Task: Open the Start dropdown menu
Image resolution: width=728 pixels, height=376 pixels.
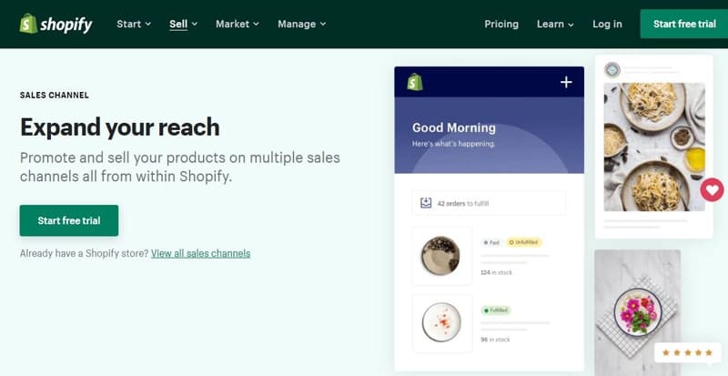Action: click(x=134, y=25)
